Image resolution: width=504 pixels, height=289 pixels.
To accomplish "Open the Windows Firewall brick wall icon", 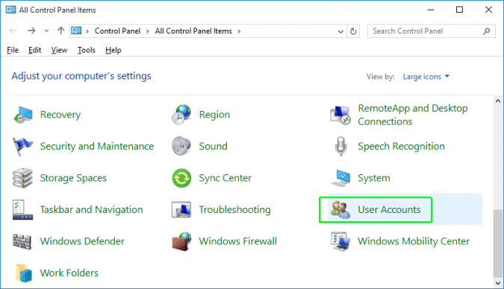I will (x=181, y=241).
